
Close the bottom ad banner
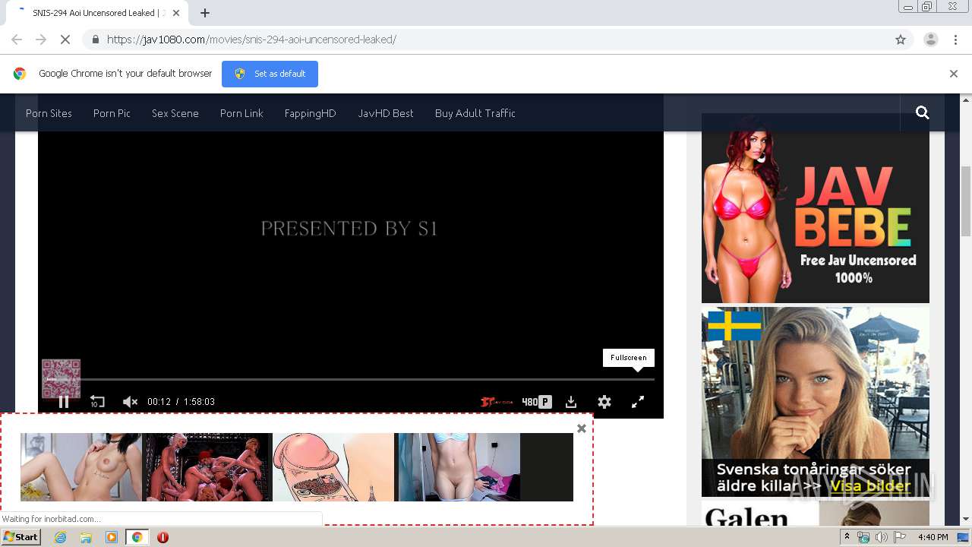(582, 428)
